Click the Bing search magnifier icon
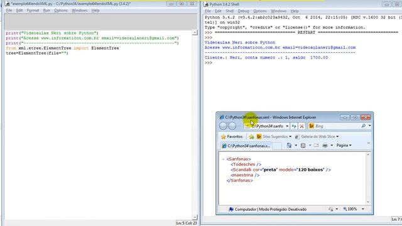The height and width of the screenshot is (226, 402). [x=364, y=126]
